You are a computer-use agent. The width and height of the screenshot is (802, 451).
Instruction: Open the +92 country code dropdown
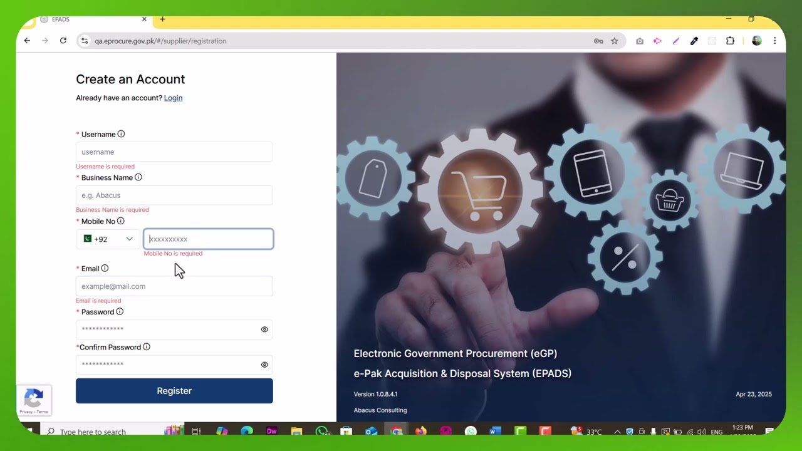108,239
